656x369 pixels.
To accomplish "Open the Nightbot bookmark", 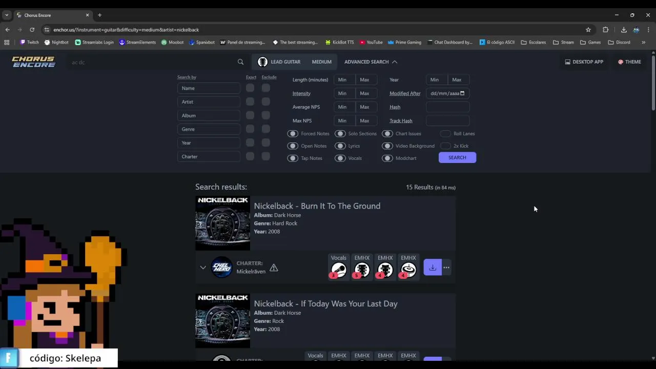I will pos(56,42).
